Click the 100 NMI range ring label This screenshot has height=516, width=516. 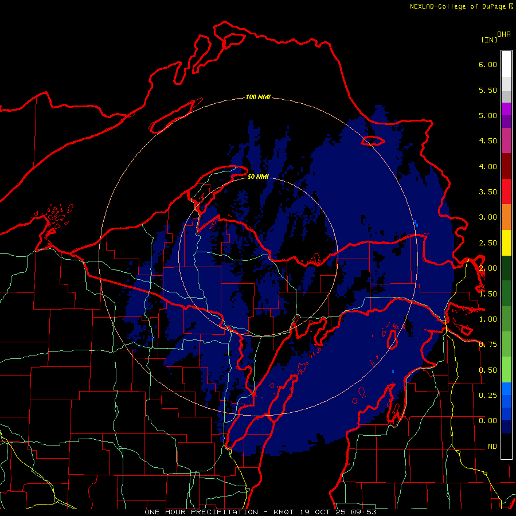tap(258, 97)
